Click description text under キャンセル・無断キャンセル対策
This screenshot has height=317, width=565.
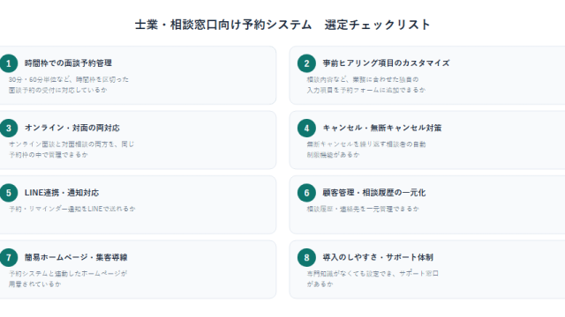(x=366, y=150)
